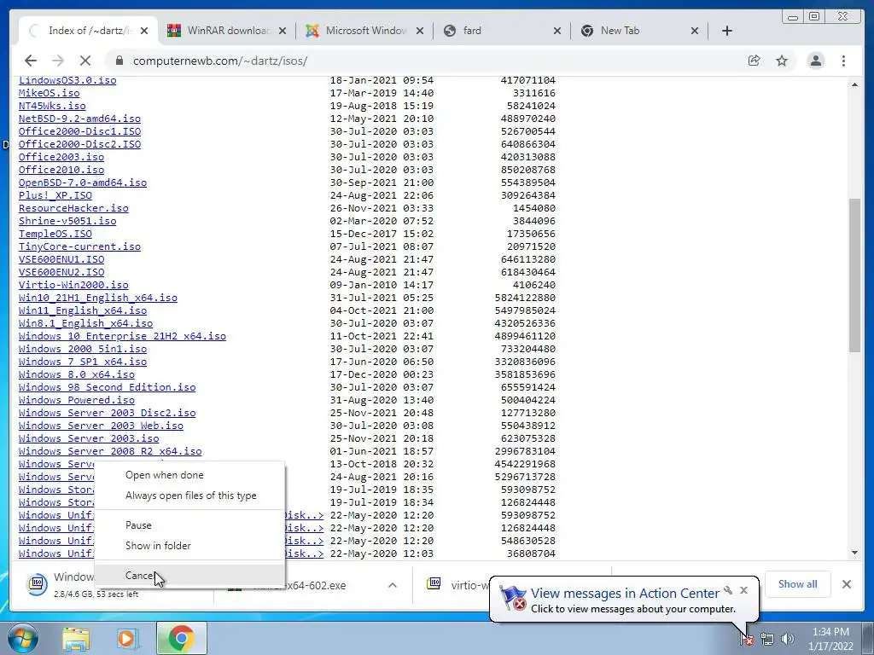Open Windows Explorer from taskbar

point(76,638)
